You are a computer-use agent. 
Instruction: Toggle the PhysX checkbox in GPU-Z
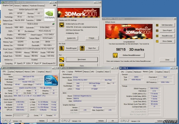click(33, 63)
